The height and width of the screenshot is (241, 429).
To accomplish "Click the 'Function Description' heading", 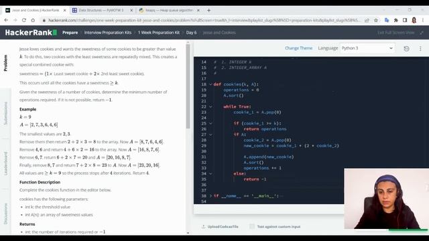I will pyautogui.click(x=40, y=182).
